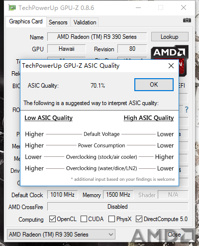This screenshot has height=246, width=199.
Task: Click Overclocking (water/dice/LN2) label
Action: pos(101,168)
